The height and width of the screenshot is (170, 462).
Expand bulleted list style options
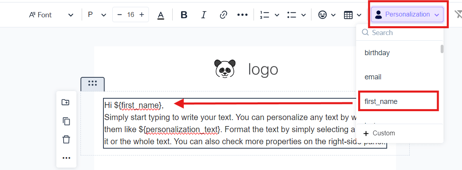coord(303,15)
